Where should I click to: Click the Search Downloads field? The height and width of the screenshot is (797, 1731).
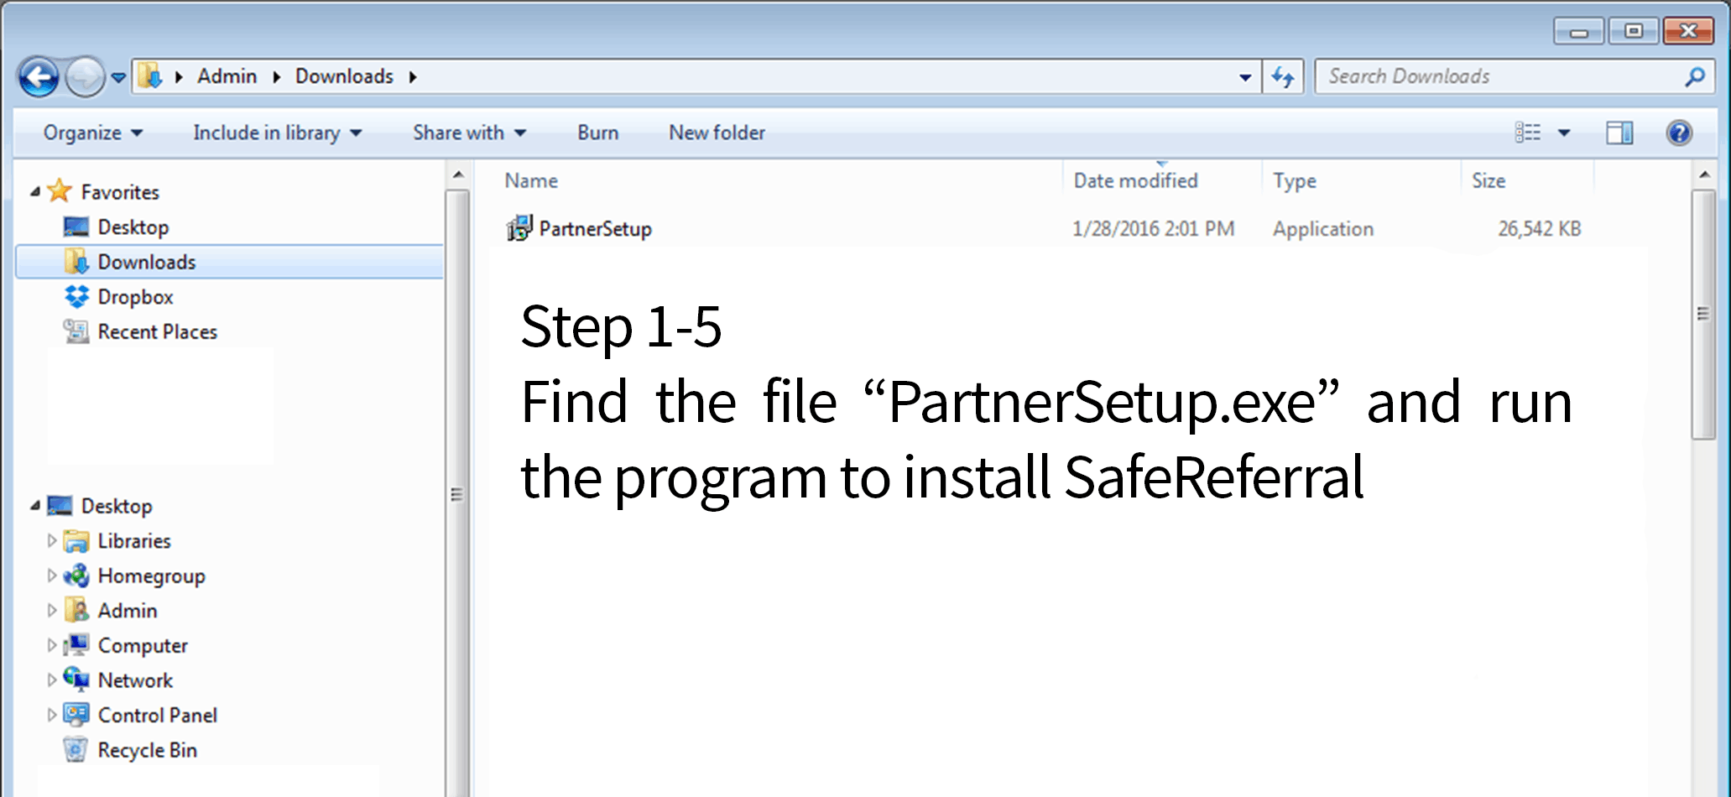(1494, 77)
